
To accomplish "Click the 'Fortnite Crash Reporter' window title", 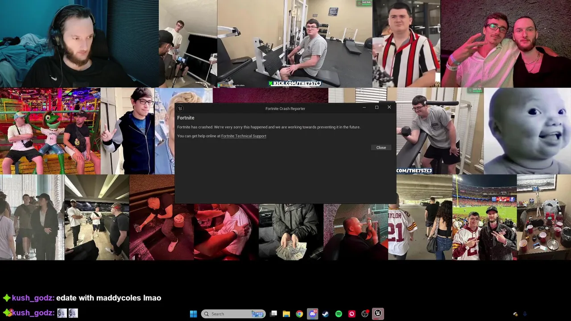I will pos(285,108).
